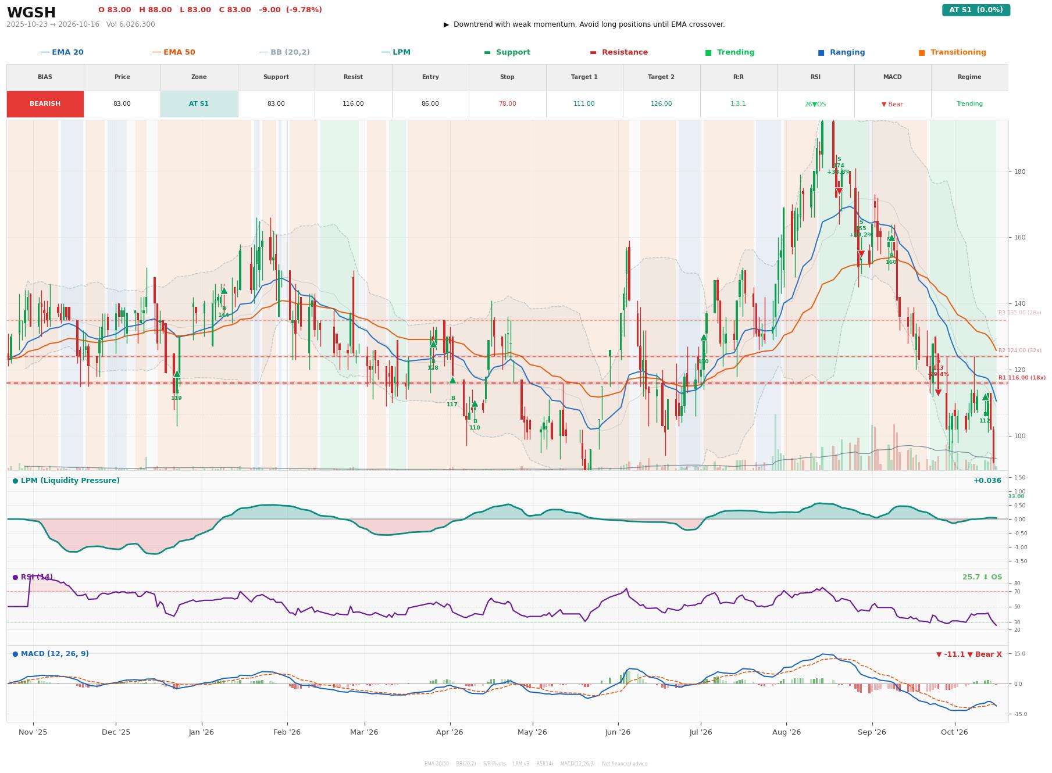
Task: Toggle the Resistance legend entry
Action: coord(619,52)
